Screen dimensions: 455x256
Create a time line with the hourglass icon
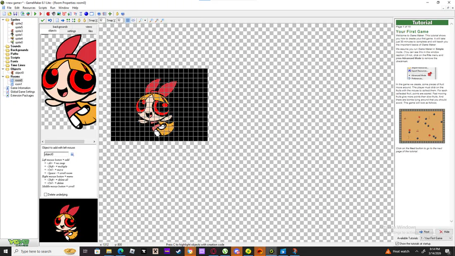81,14
